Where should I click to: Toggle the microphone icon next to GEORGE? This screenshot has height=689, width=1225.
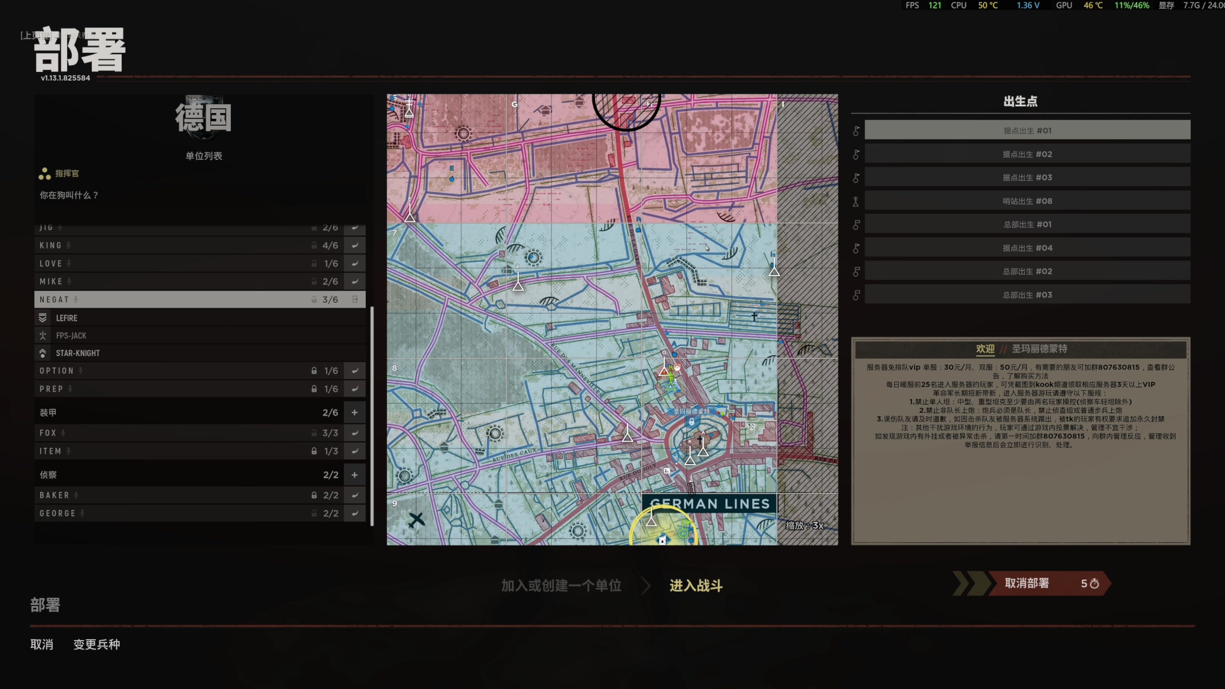click(x=82, y=513)
